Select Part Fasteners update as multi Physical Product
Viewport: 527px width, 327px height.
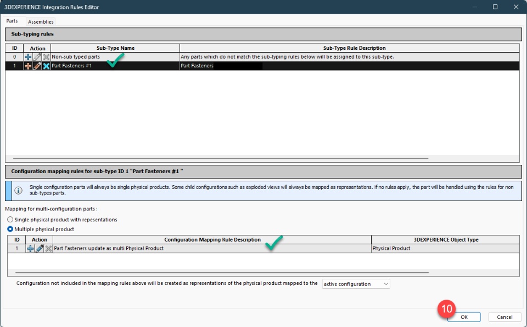point(212,249)
